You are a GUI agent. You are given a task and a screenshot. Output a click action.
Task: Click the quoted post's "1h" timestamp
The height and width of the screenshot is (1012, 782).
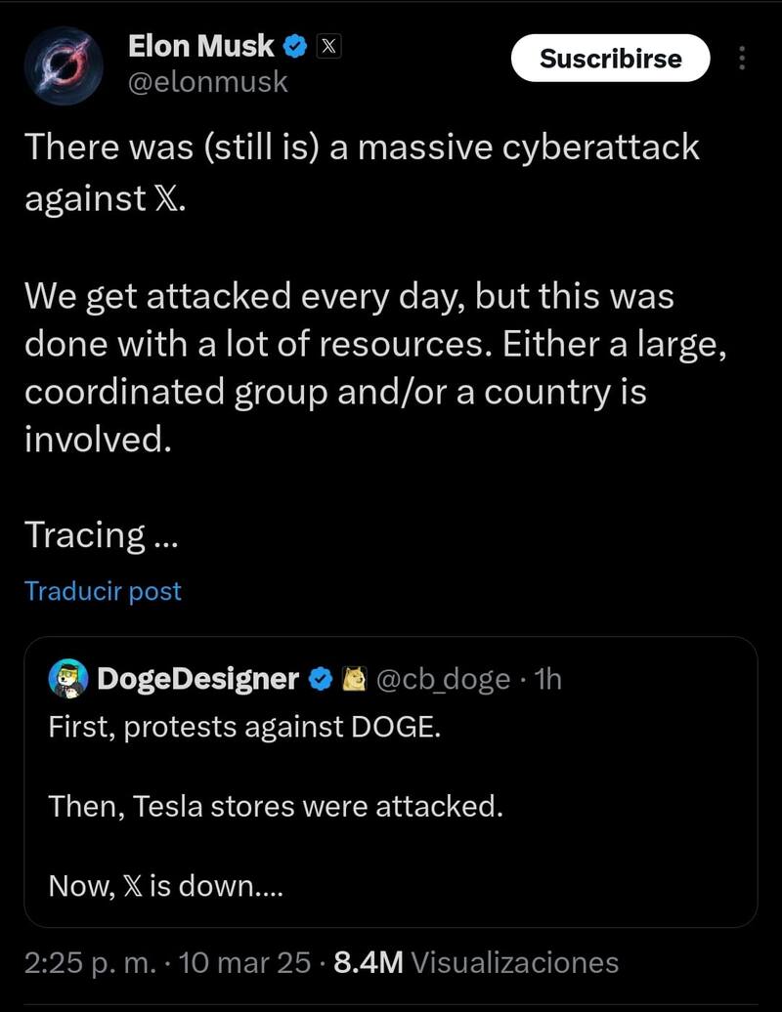click(x=548, y=679)
